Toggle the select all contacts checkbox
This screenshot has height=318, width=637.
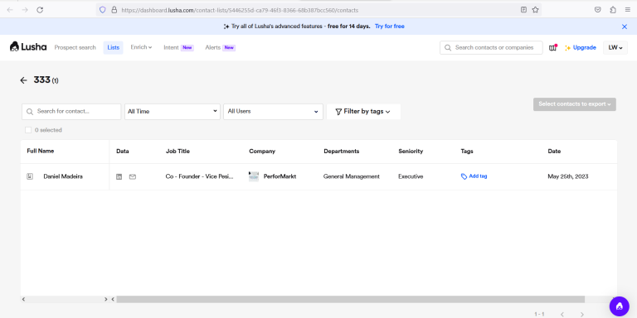point(28,130)
